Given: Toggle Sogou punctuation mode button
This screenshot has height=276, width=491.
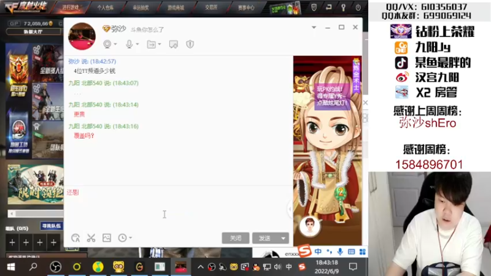Looking at the screenshot, I should 329,251.
